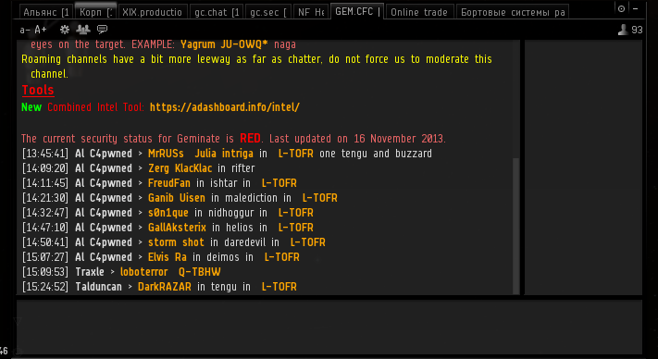Open the gc.sec tab
This screenshot has height=359, width=658.
(268, 12)
